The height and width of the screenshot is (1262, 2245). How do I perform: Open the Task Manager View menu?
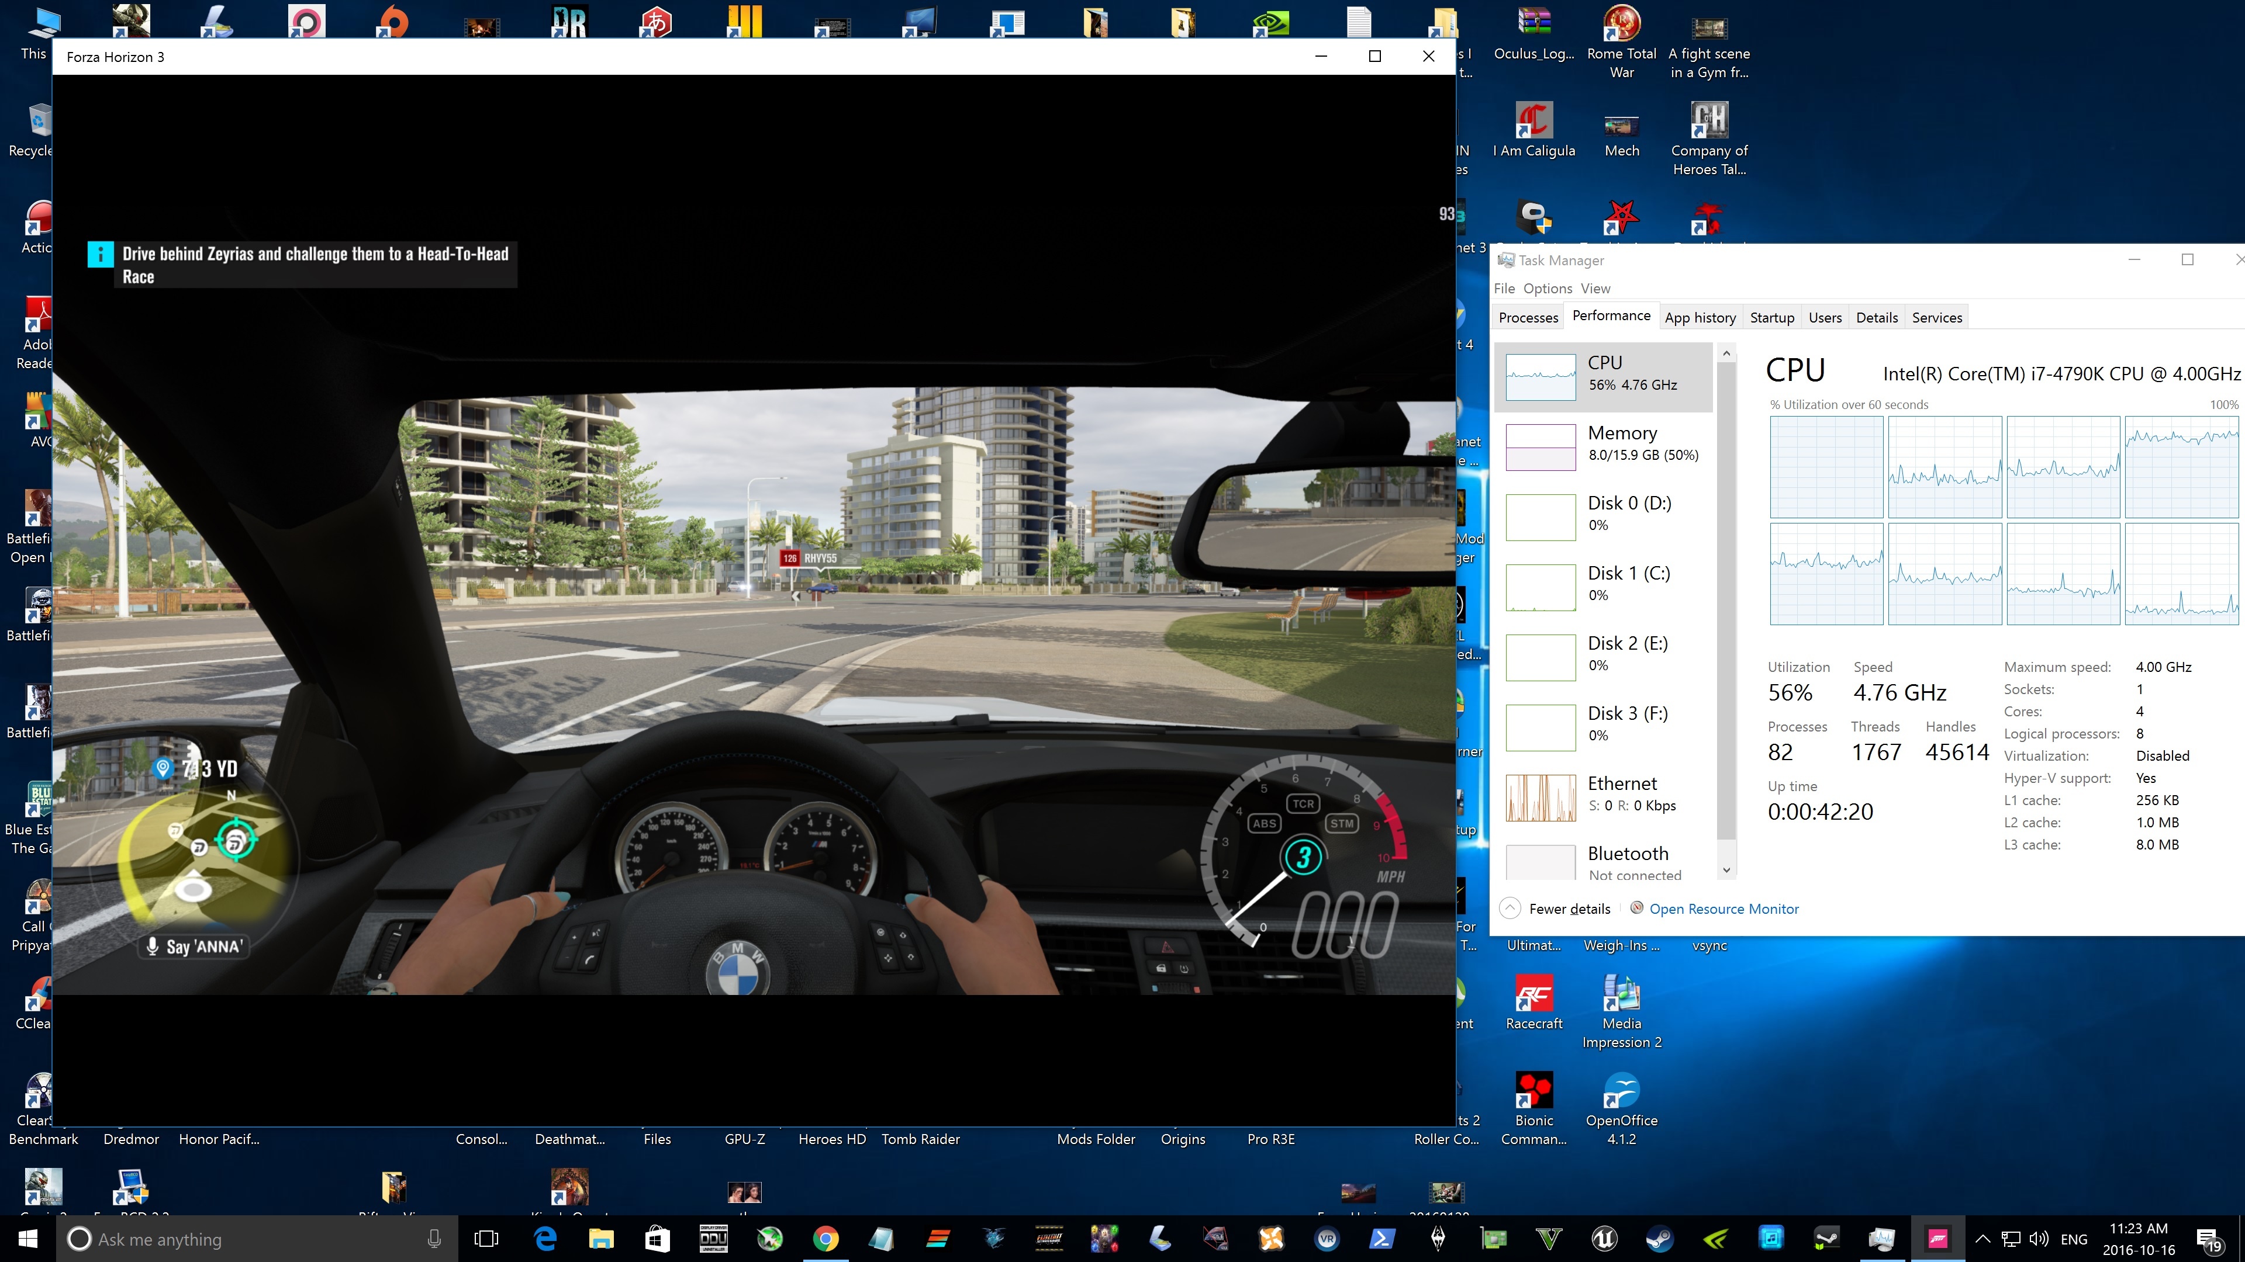point(1595,288)
